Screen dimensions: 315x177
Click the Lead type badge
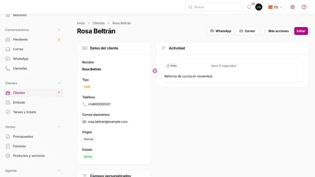click(87, 87)
